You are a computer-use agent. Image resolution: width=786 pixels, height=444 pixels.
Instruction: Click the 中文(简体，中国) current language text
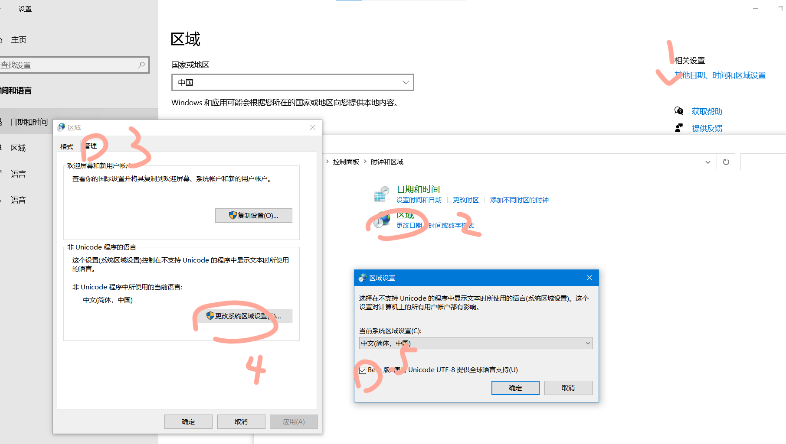[x=108, y=300]
